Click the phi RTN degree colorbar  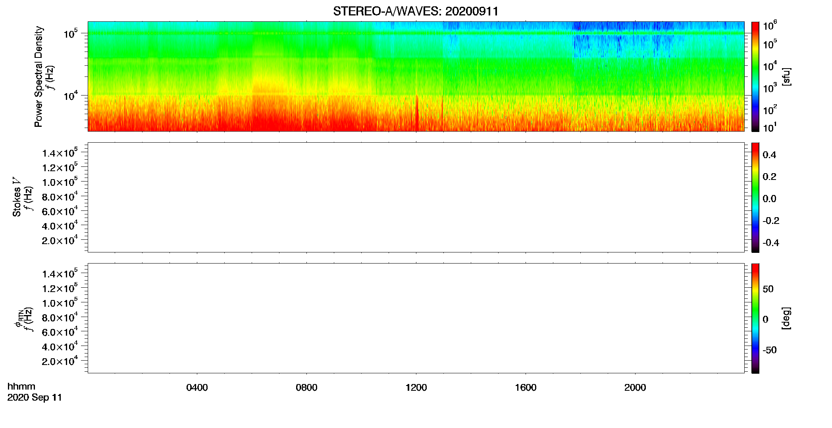pos(755,318)
